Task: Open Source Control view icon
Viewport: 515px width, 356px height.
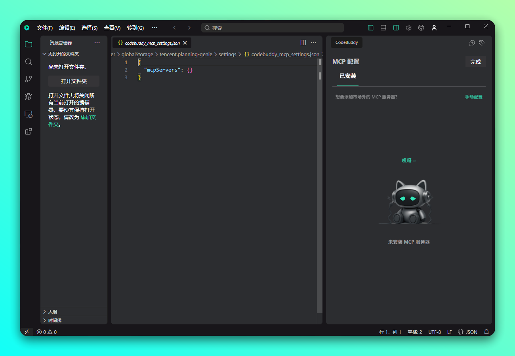Action: pos(29,79)
